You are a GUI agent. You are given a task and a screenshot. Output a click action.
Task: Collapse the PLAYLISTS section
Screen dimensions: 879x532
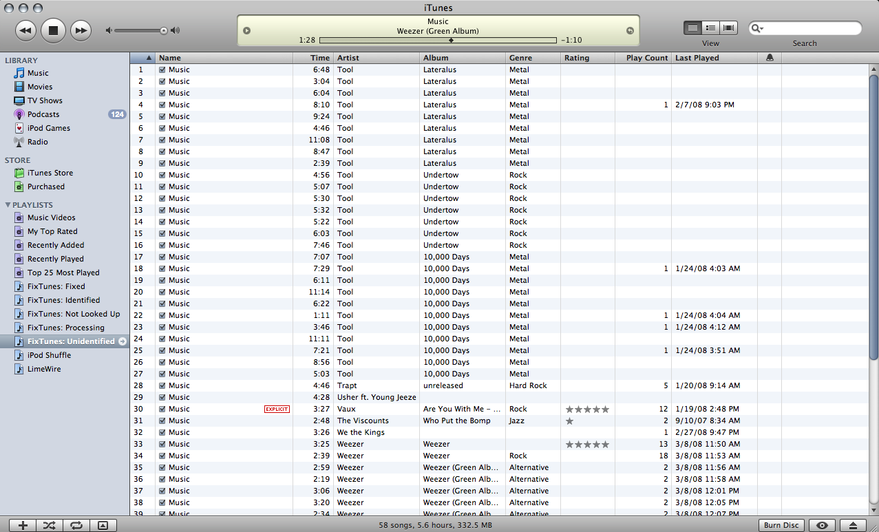coord(8,205)
